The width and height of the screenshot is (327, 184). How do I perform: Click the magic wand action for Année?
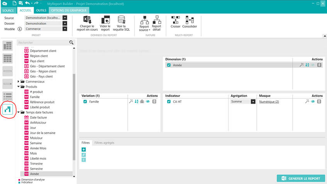pos(302,65)
